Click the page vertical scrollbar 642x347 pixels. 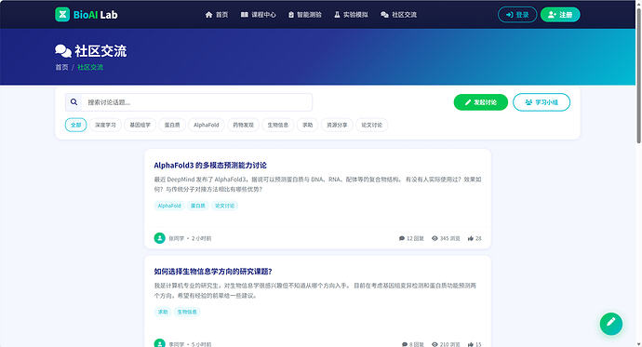tap(638, 75)
